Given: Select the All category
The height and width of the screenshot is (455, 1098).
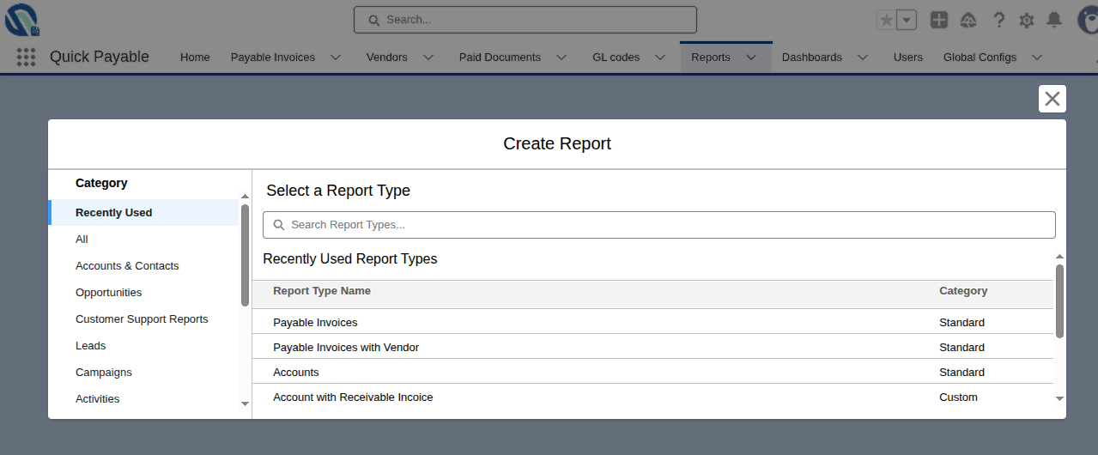Looking at the screenshot, I should [144, 240].
